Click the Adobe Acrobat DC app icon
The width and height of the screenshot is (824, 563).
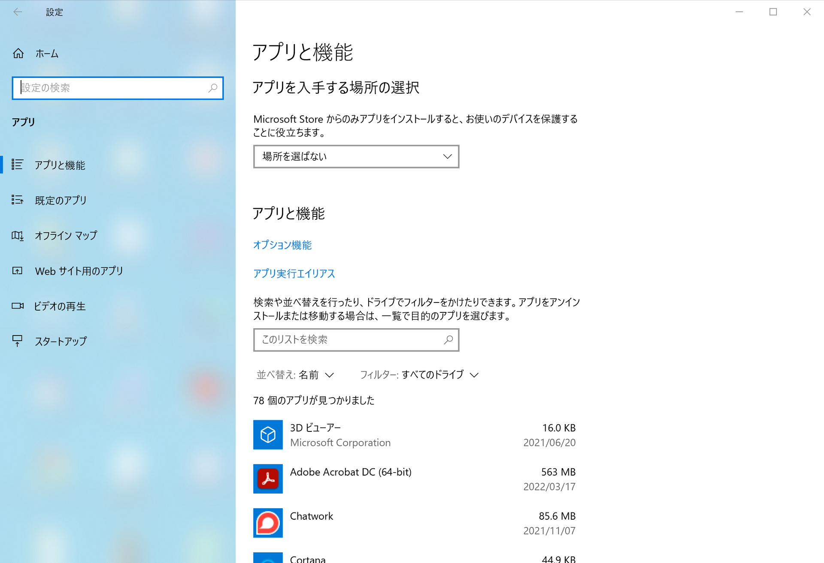click(268, 479)
